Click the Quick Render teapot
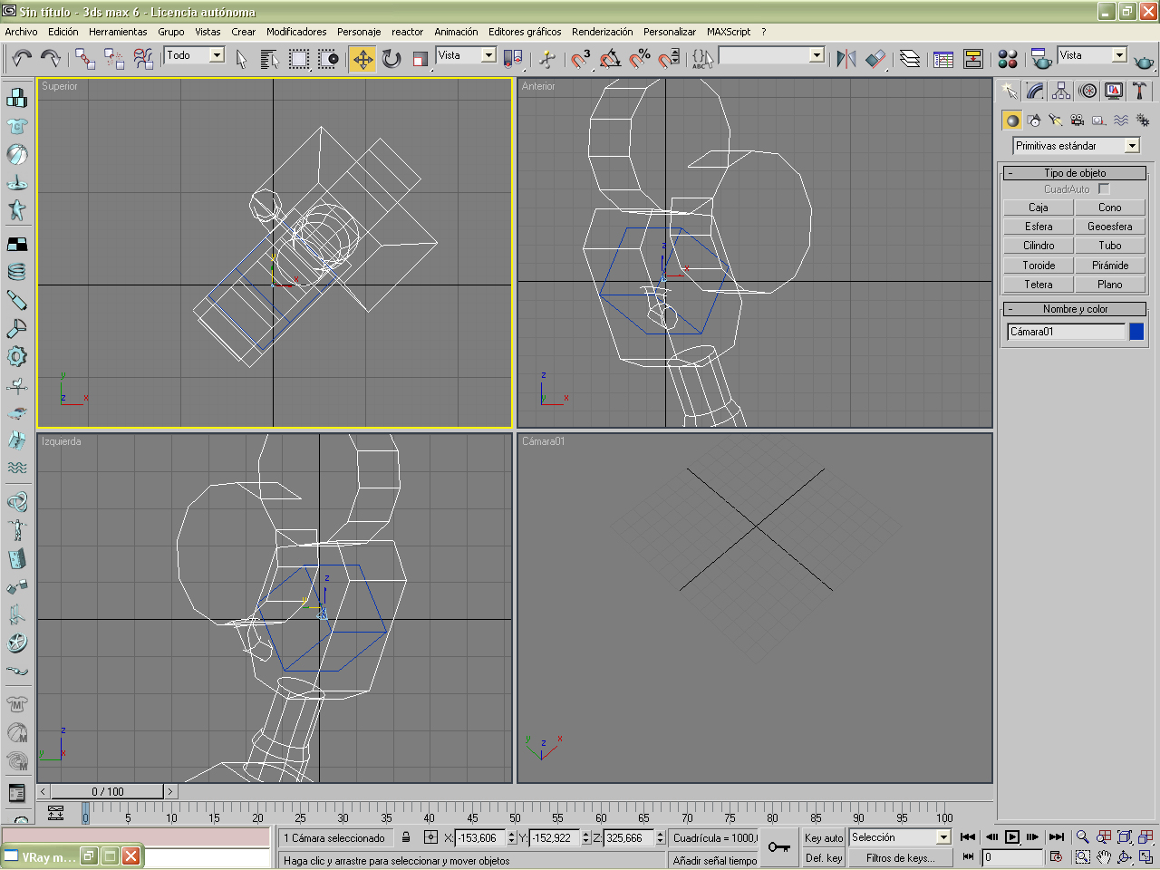This screenshot has height=870, width=1160. click(1144, 60)
